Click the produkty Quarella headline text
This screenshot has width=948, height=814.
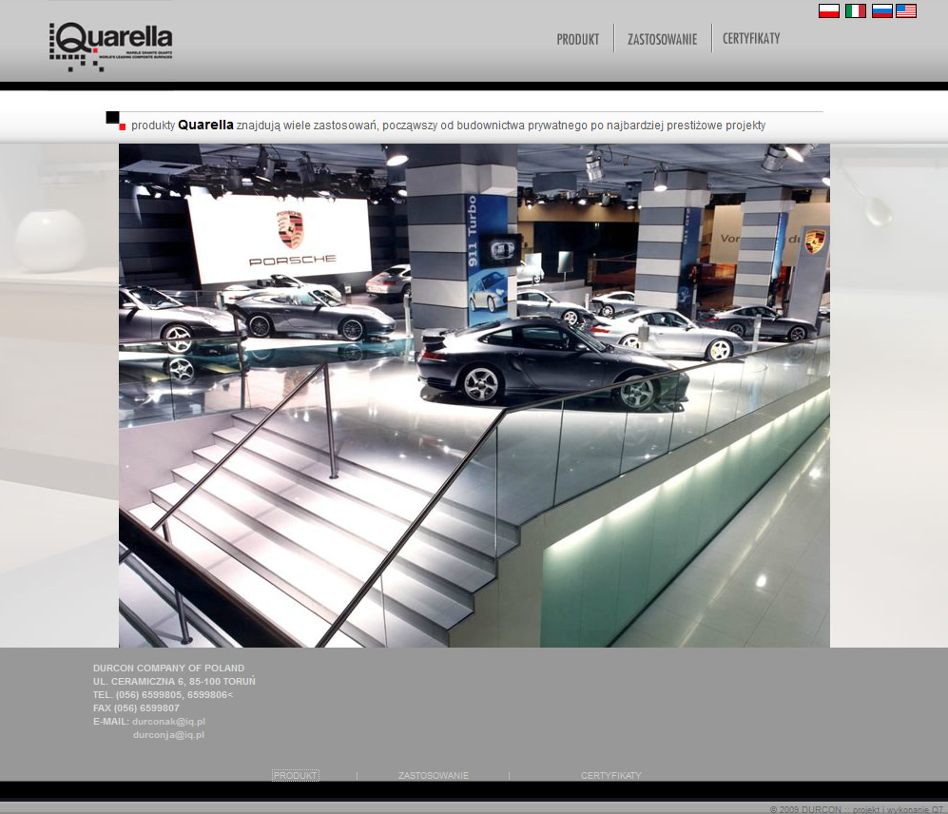[448, 126]
